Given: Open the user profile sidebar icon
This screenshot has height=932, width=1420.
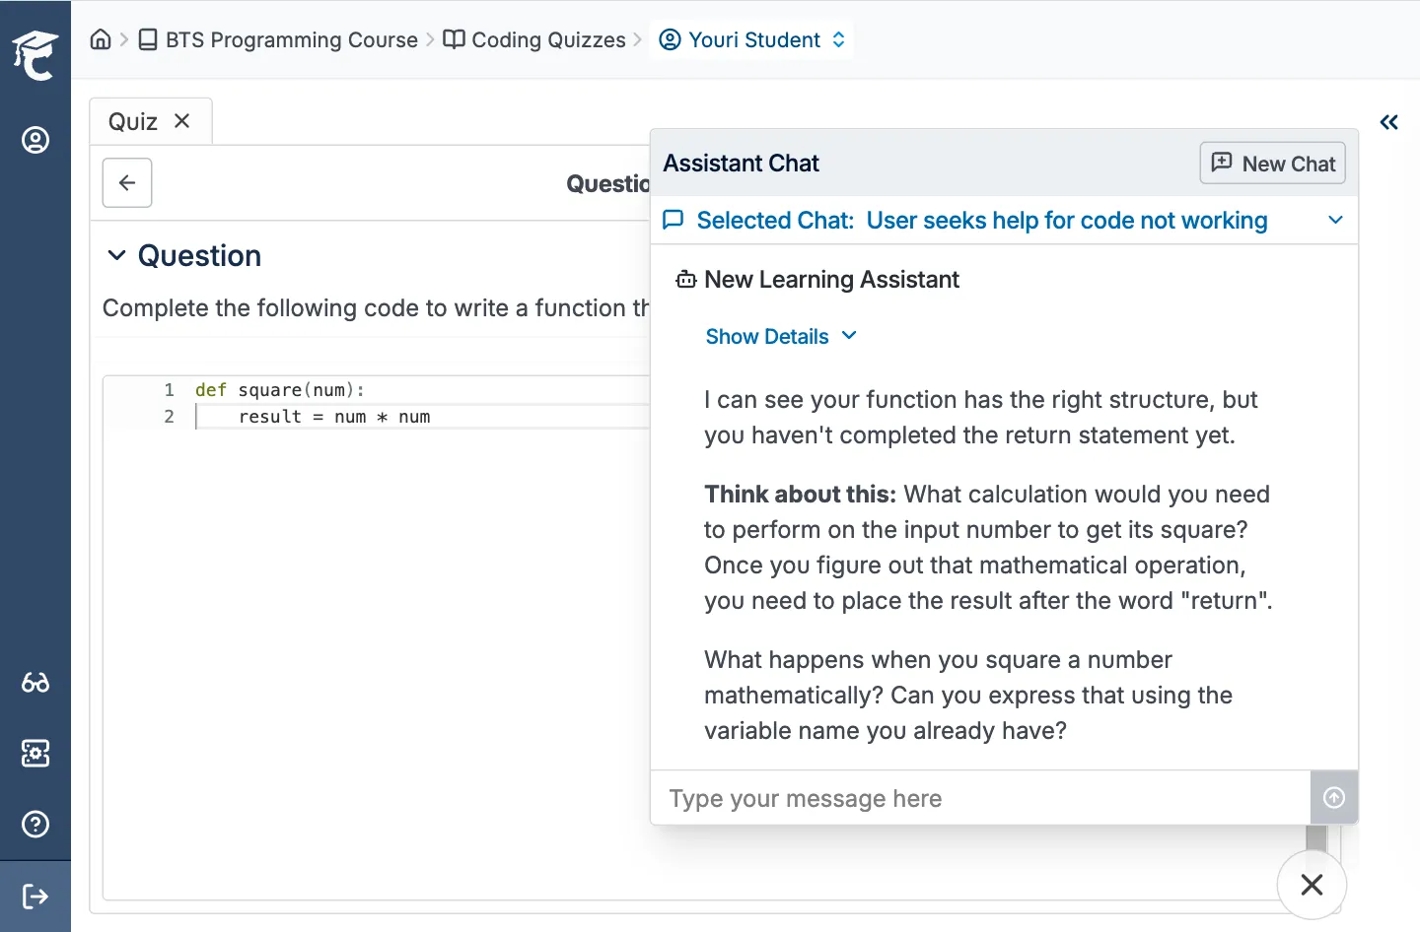Looking at the screenshot, I should coord(35,140).
